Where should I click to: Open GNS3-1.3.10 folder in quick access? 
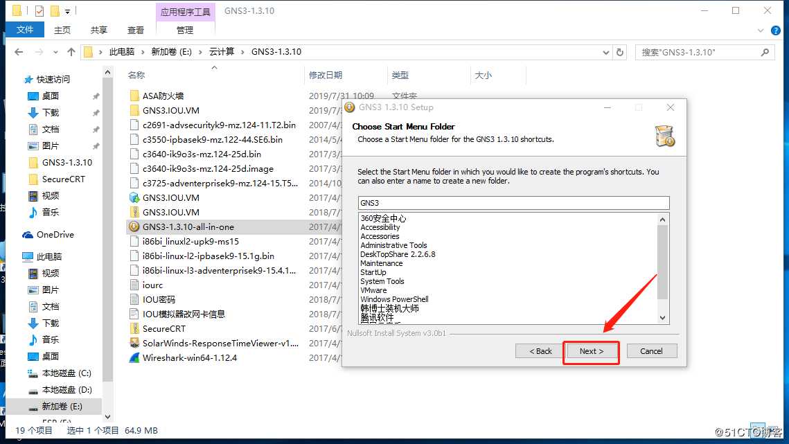tap(67, 163)
